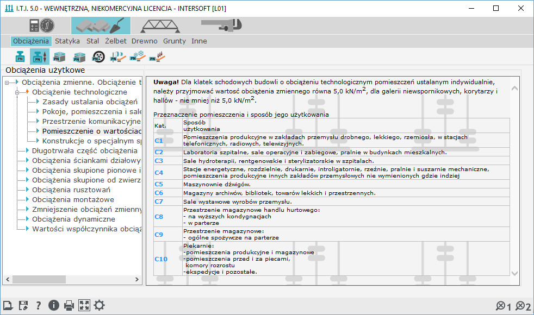Screen dimensions: 534x315
Task: Click the tree scrollbar right arrow
Action: (x=137, y=279)
